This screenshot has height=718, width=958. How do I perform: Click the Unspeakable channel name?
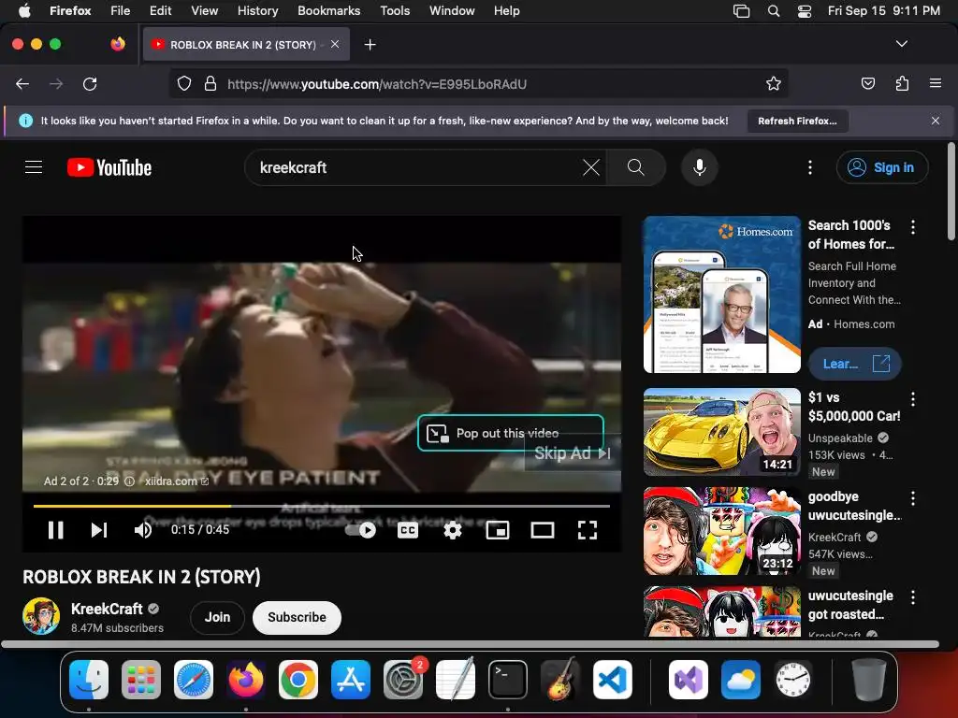point(840,438)
